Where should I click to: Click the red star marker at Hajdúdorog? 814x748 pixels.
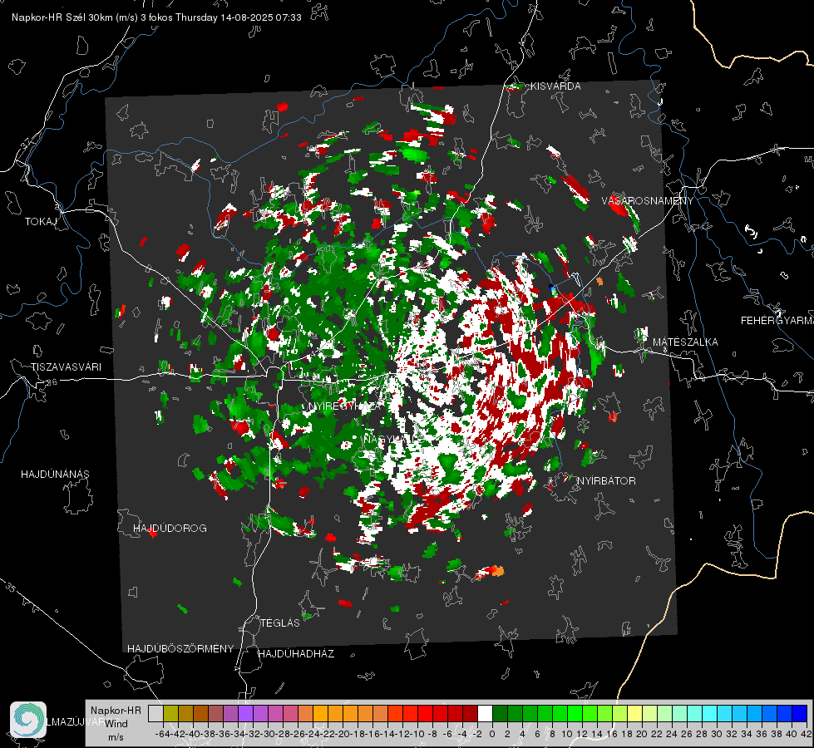tap(152, 533)
